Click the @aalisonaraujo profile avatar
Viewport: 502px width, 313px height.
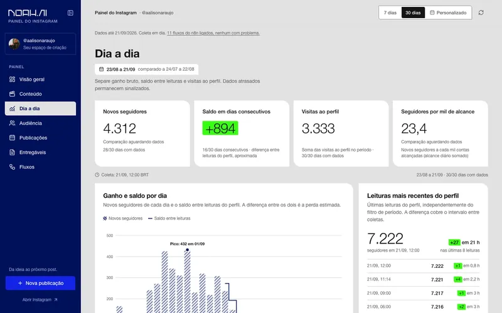click(x=14, y=44)
